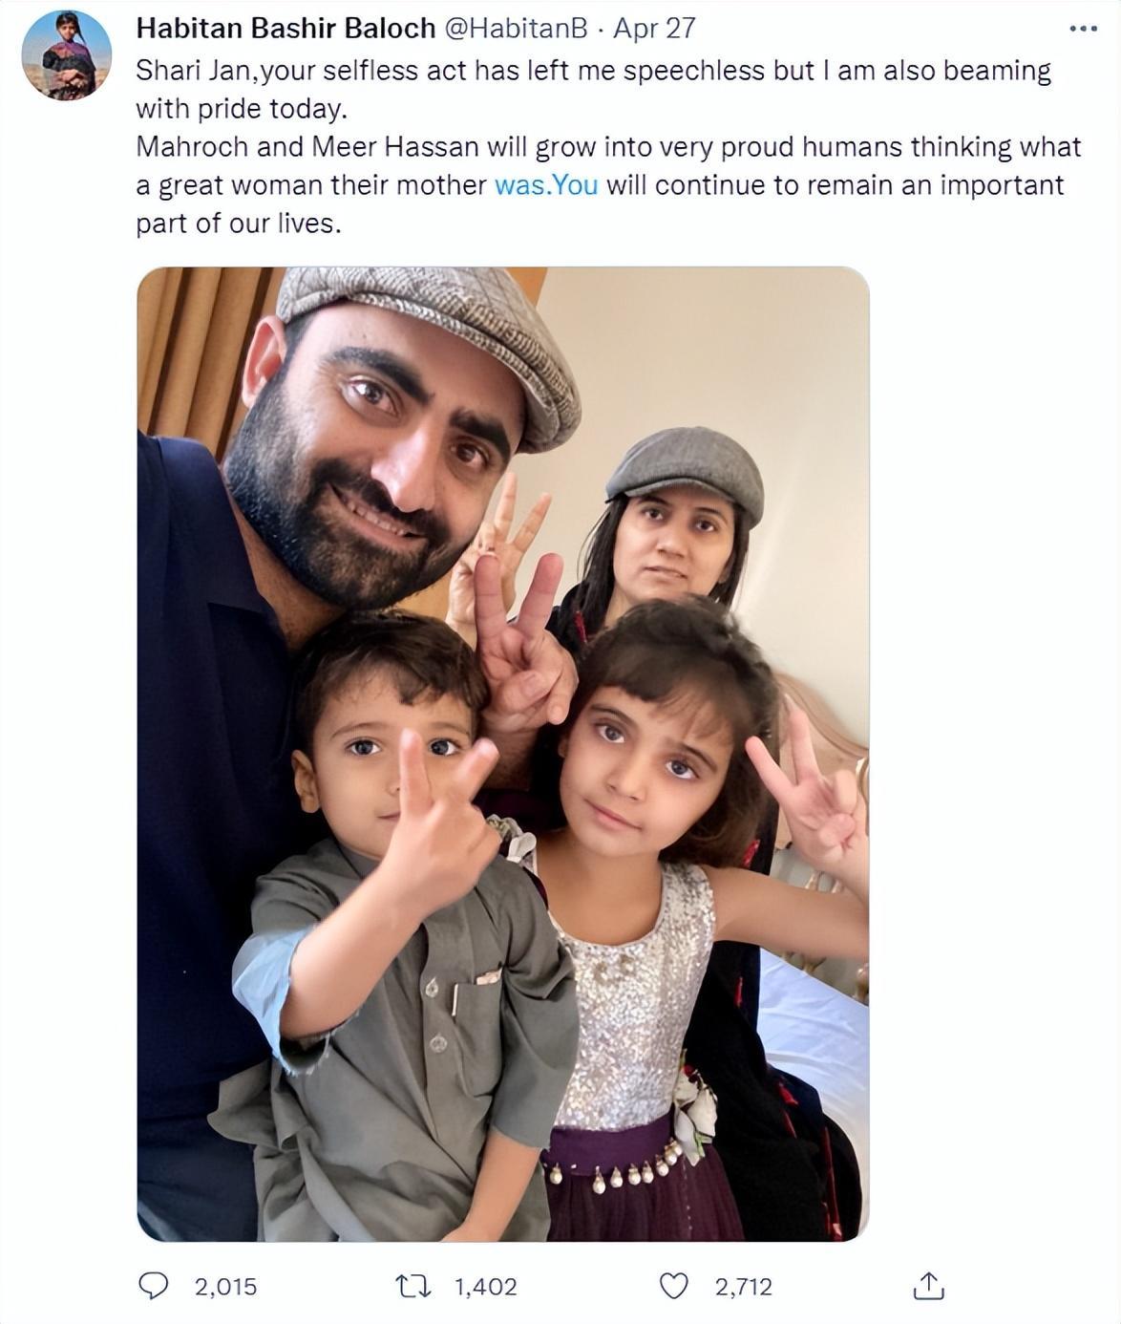Click the words "a great woman their mother"
Screen dimensions: 1121x1324
(x=311, y=184)
